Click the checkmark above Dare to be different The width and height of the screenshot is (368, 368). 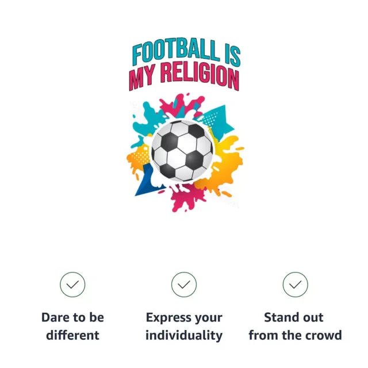(x=72, y=285)
